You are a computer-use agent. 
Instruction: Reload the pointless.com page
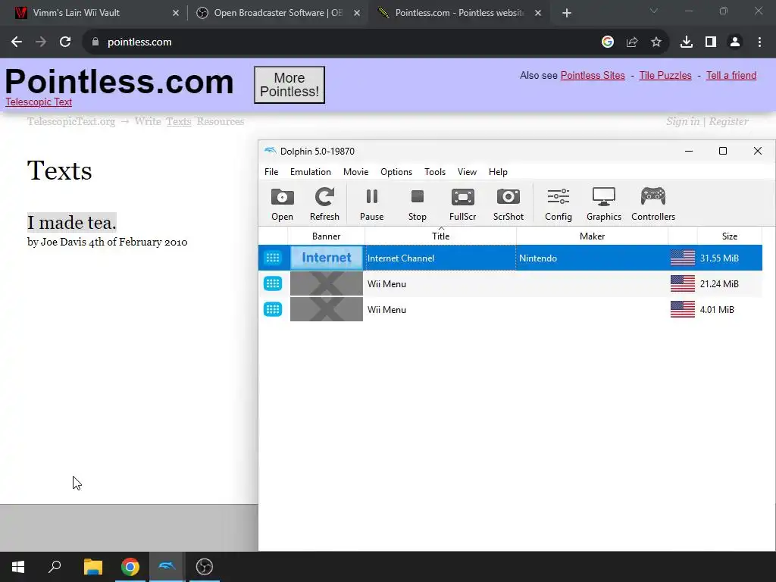(x=65, y=42)
